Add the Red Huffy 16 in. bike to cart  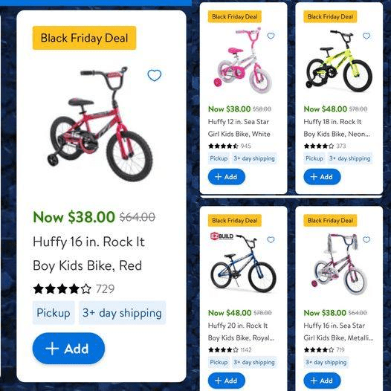(68, 348)
